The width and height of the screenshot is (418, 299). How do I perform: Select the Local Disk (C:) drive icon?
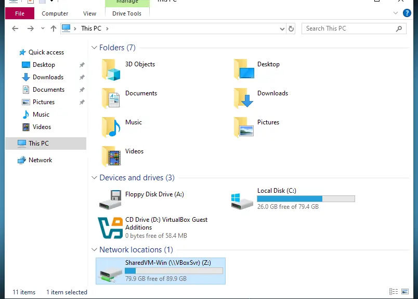pyautogui.click(x=242, y=200)
